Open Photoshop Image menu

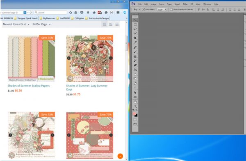point(153,4)
